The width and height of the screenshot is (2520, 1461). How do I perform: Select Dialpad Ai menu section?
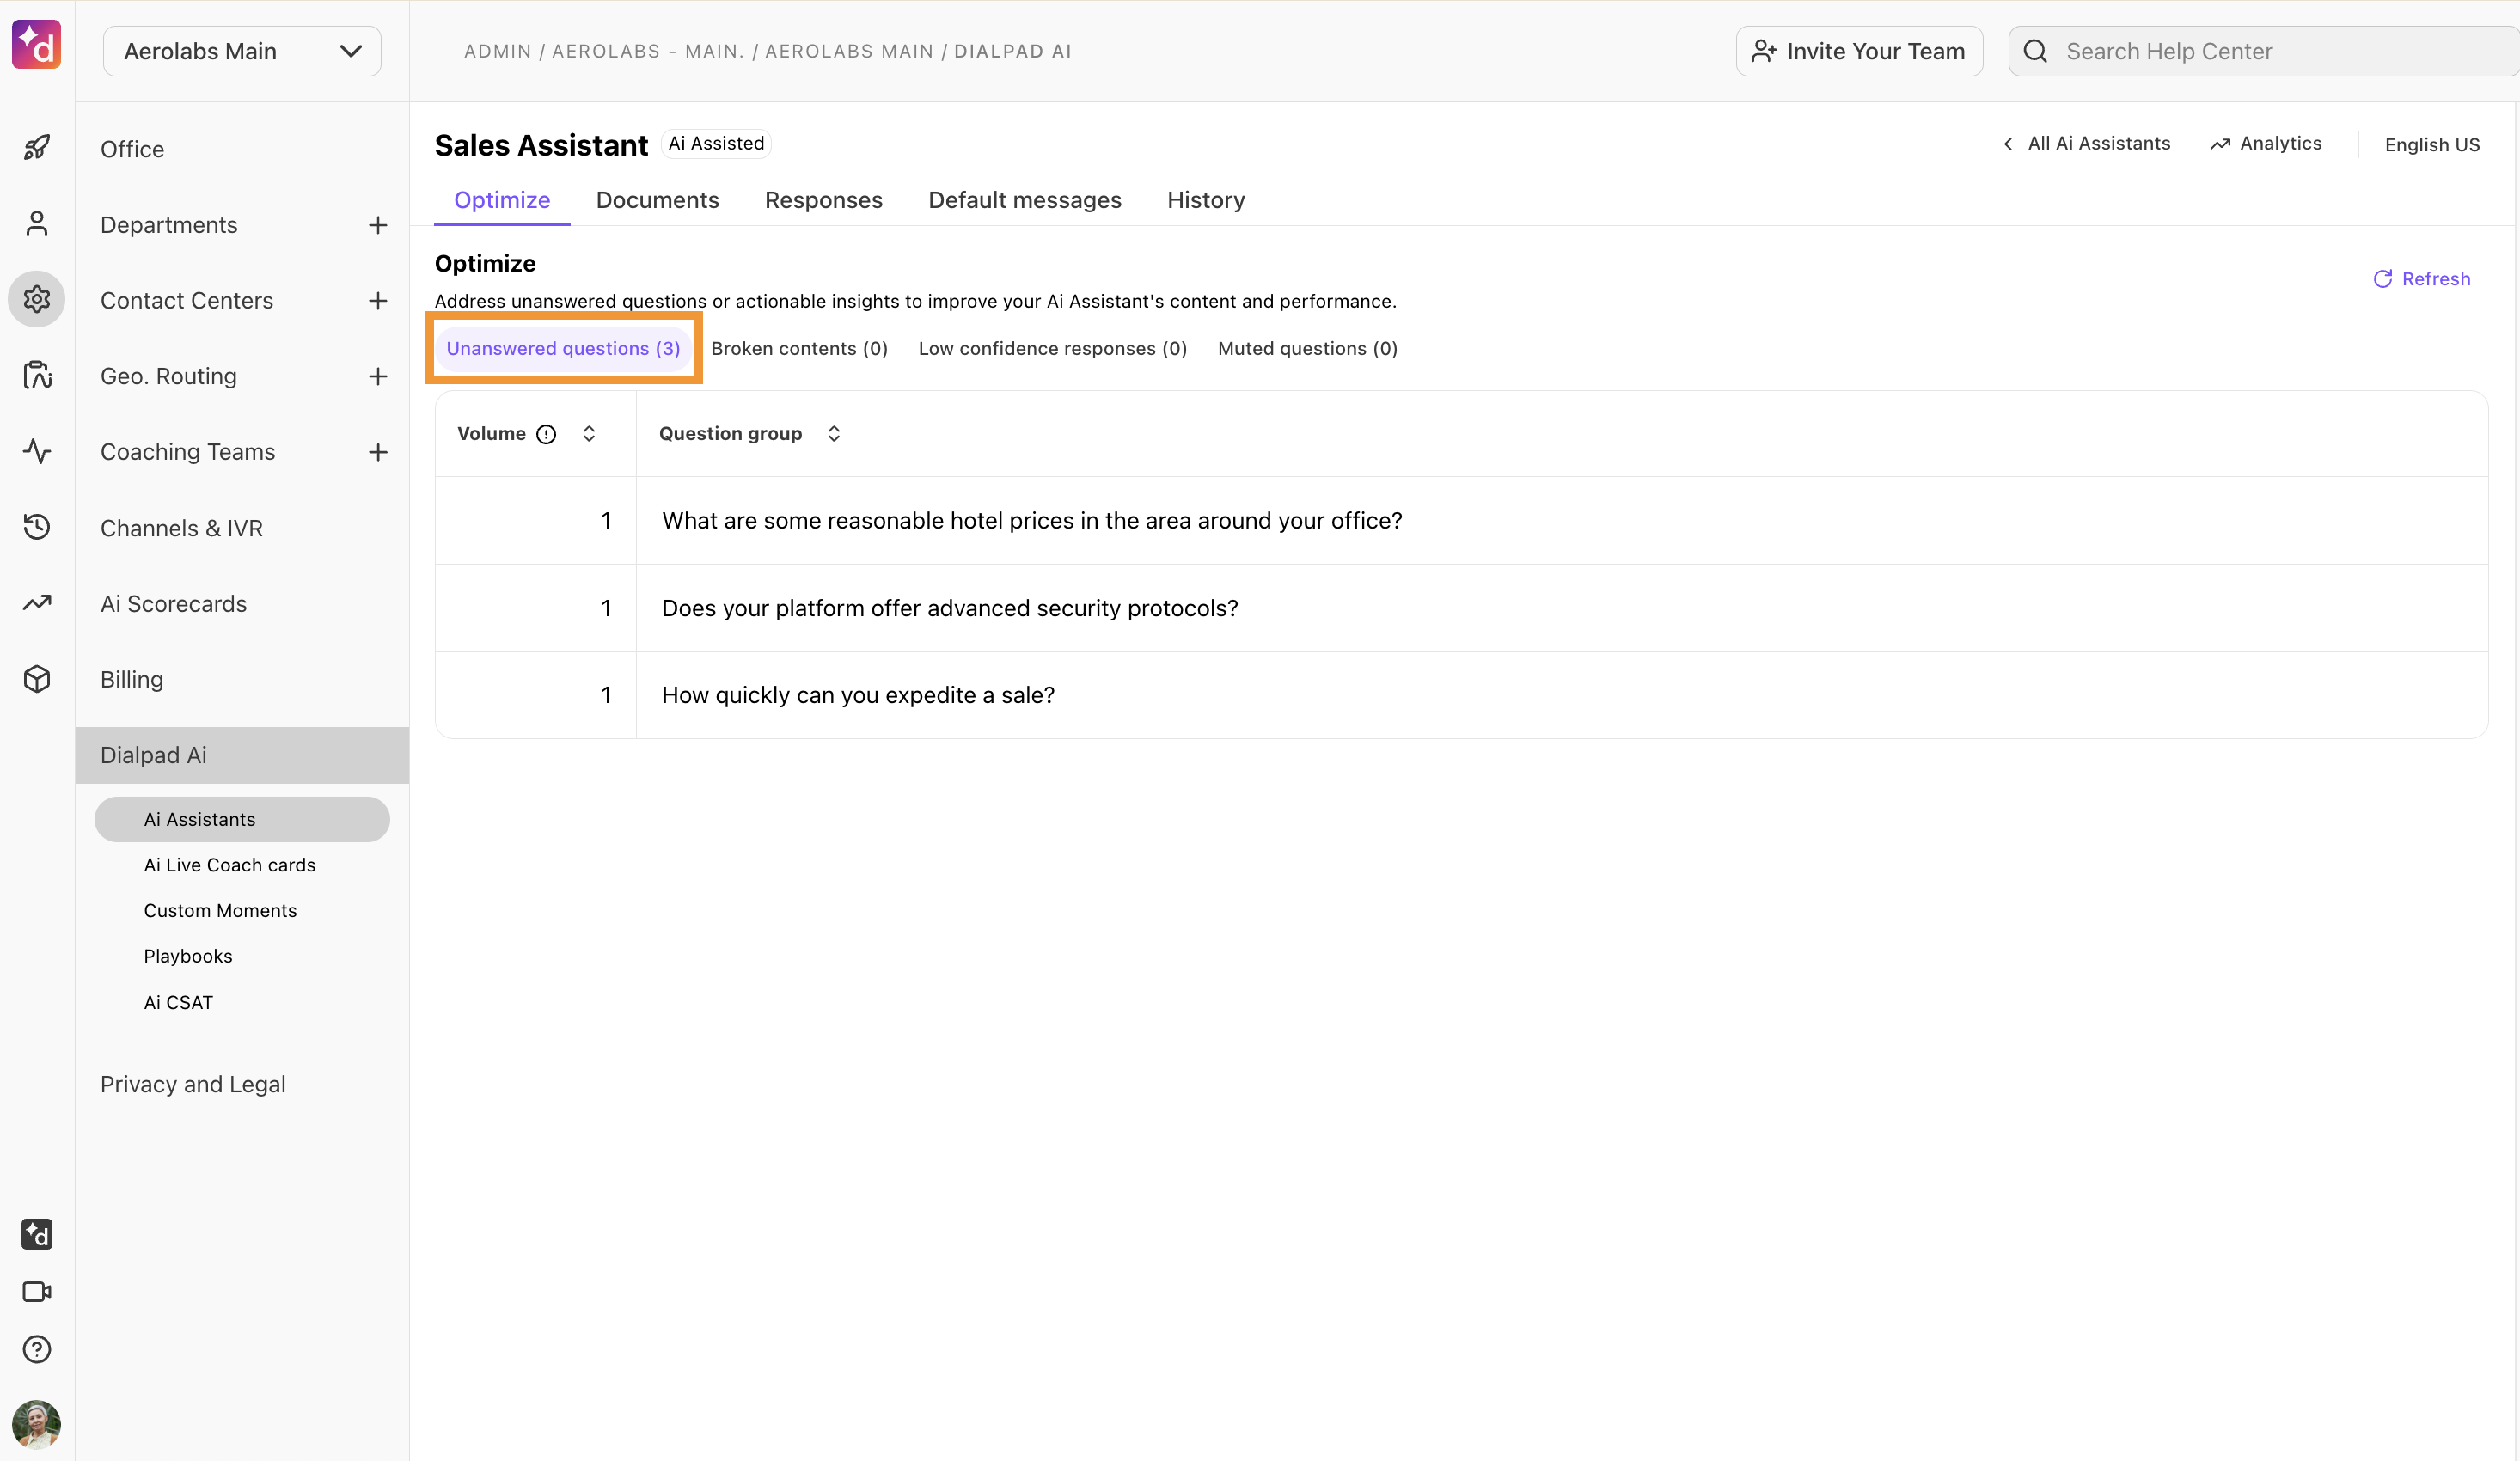tap(242, 756)
